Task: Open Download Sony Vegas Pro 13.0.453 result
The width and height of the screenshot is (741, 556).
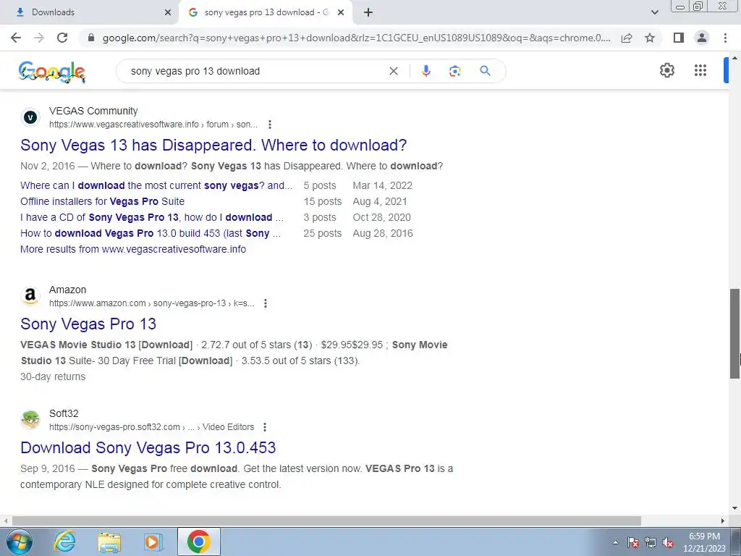Action: tap(148, 447)
